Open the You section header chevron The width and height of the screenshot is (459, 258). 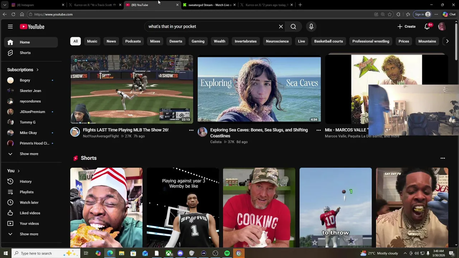(18, 171)
